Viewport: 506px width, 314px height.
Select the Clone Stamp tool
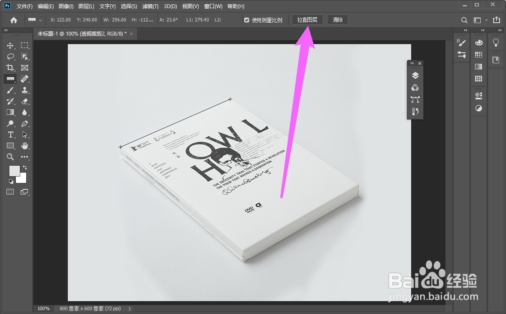[x=24, y=90]
